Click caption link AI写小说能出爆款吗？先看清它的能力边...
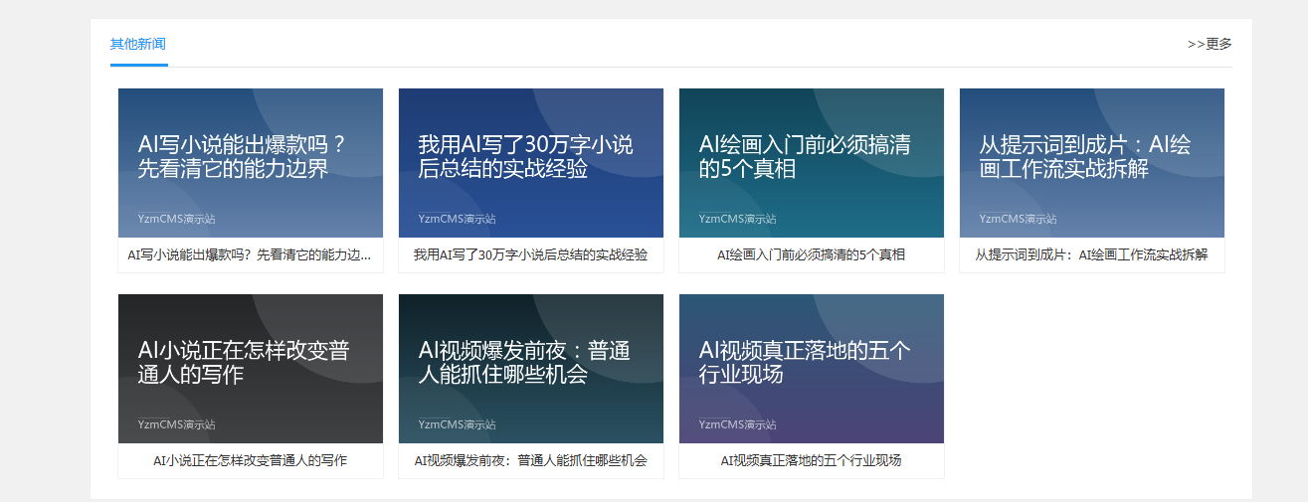This screenshot has width=1308, height=502. coord(251,255)
